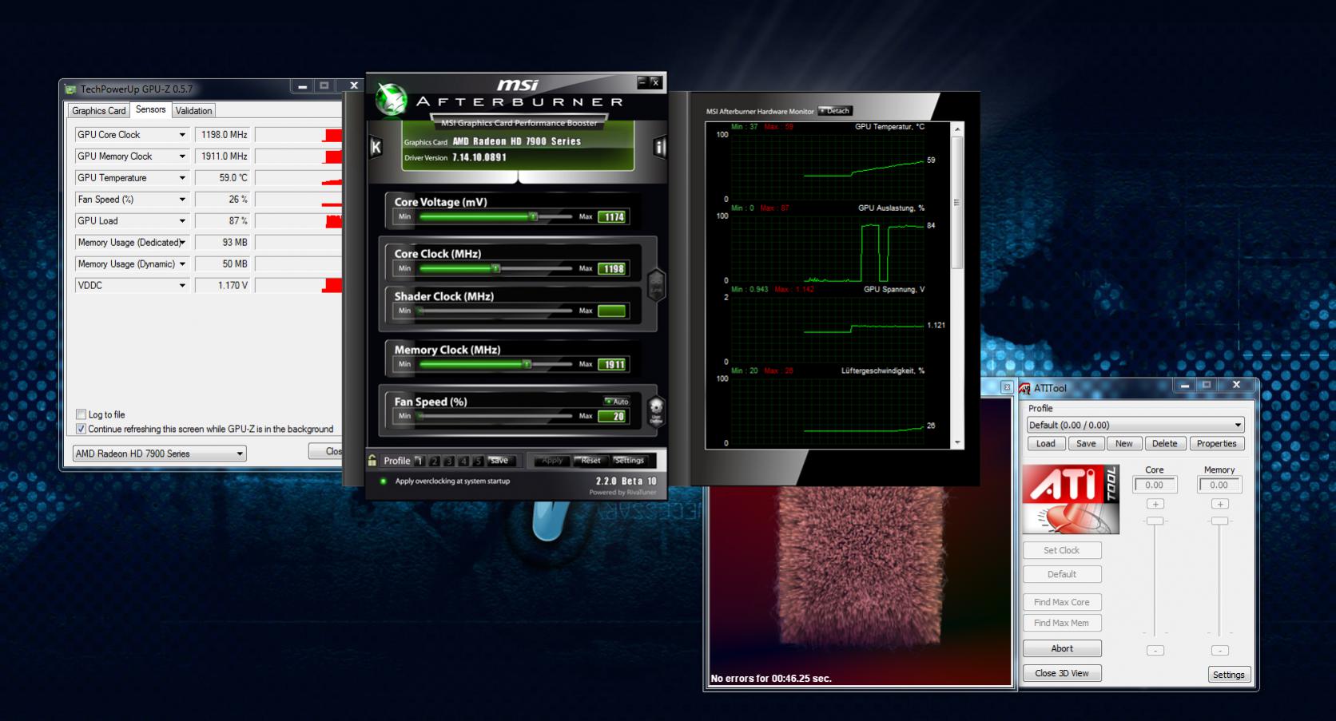Screen dimensions: 1336x721
Task: Click the Load profile button in ATITool
Action: [x=1046, y=444]
